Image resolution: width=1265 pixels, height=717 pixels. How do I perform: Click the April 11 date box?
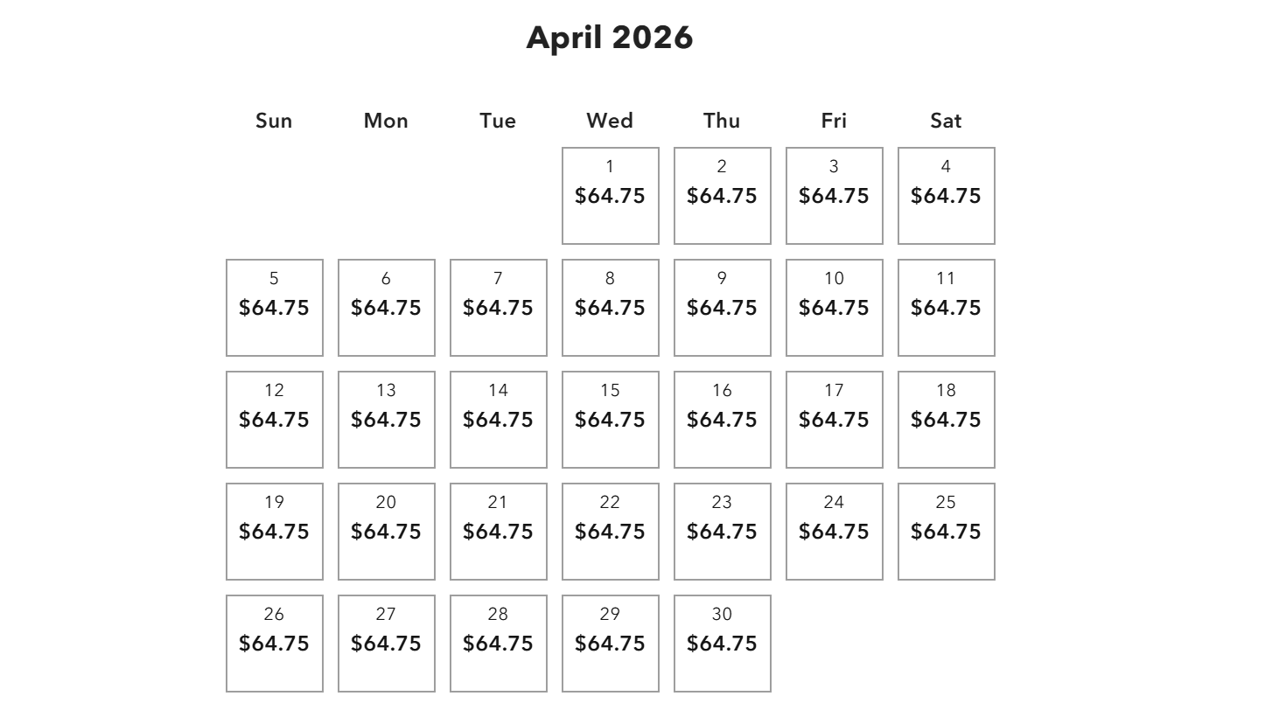tap(946, 308)
